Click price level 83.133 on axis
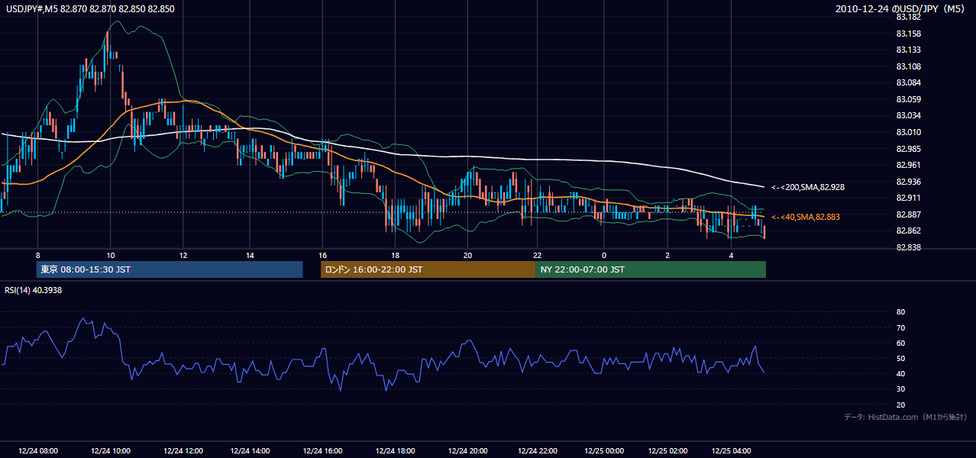 (909, 50)
